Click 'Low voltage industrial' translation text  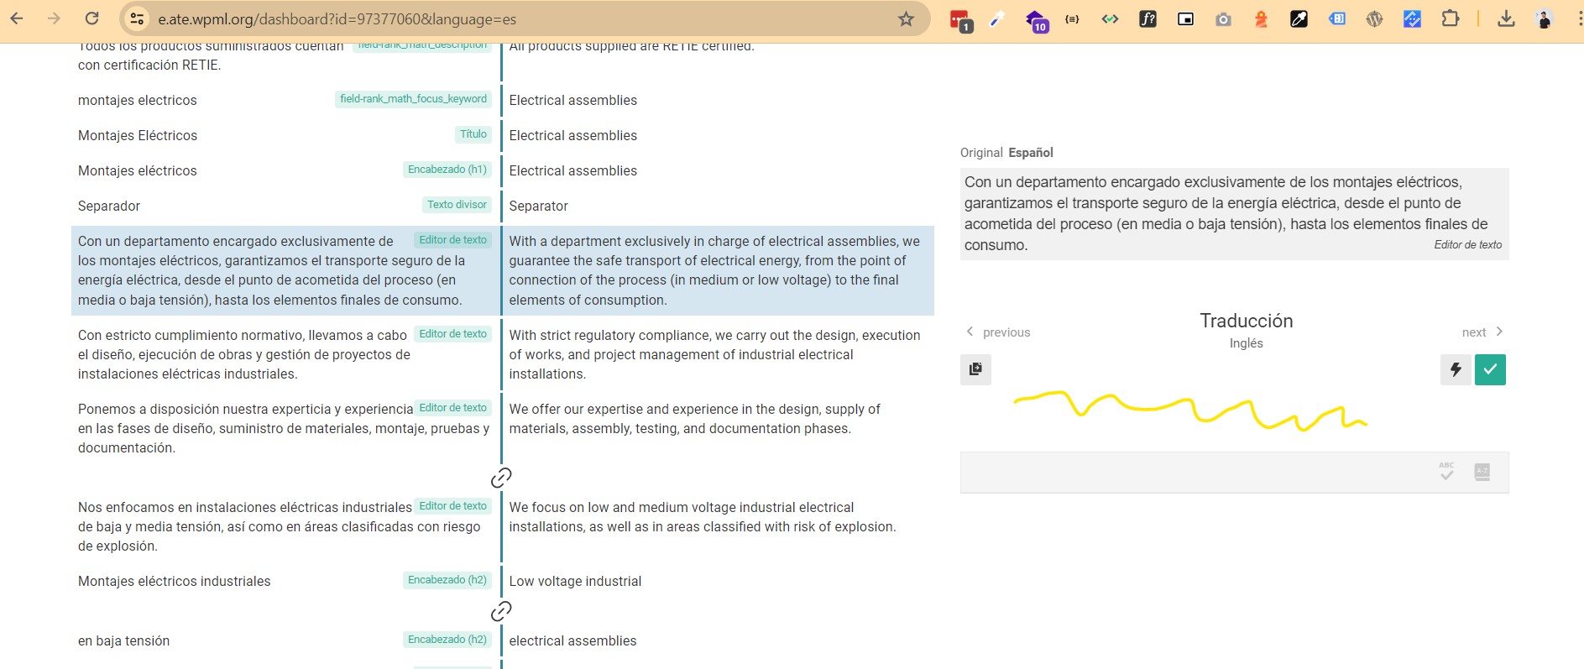pos(575,581)
